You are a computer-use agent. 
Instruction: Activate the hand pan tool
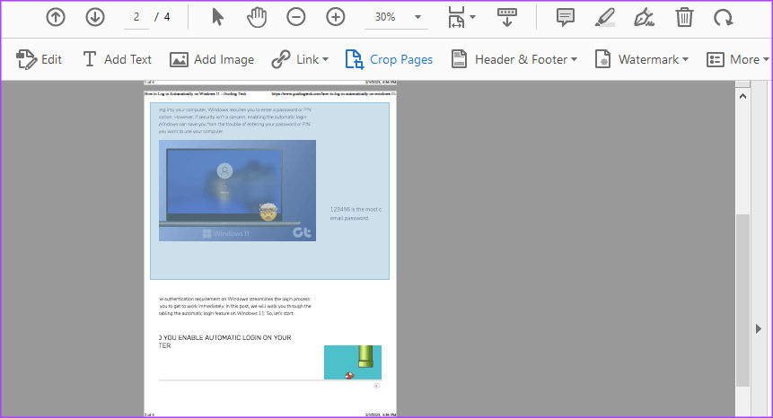coord(257,17)
